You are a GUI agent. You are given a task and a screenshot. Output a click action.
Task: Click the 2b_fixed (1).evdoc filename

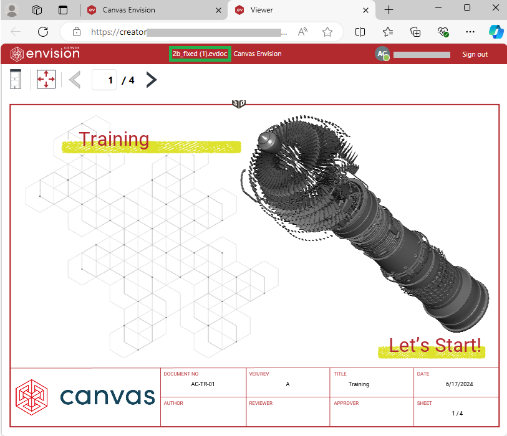pyautogui.click(x=200, y=54)
